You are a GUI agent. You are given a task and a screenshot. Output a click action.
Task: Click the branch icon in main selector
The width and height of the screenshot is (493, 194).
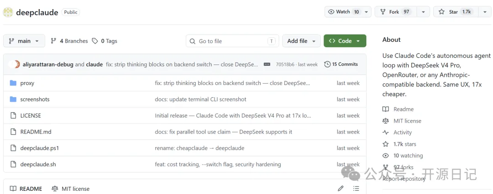(11, 41)
